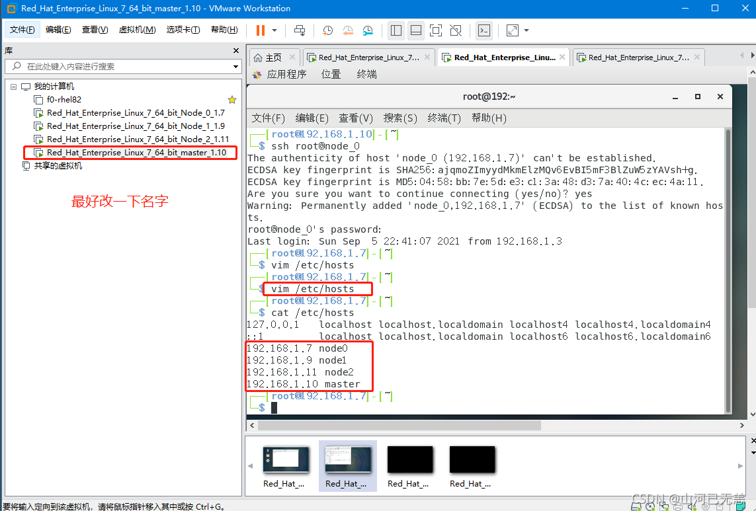Open the power options dropdown beside pause
The height and width of the screenshot is (511, 756).
pos(274,30)
